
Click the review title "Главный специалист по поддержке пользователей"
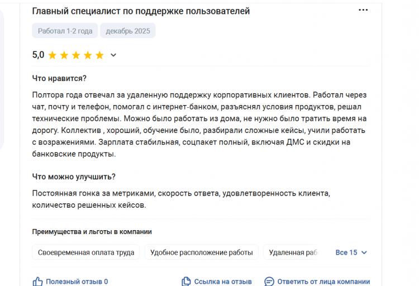point(141,11)
